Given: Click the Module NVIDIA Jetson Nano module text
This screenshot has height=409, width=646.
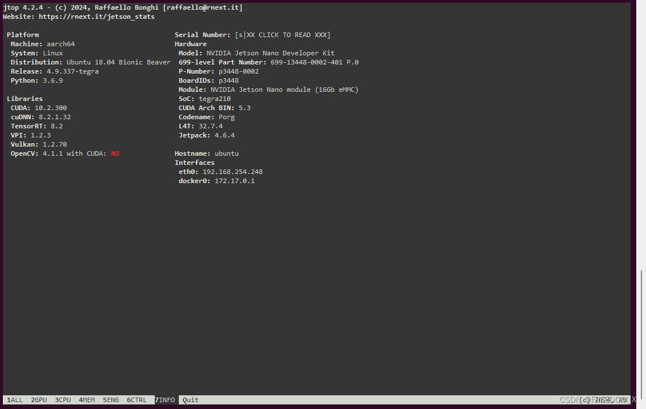Looking at the screenshot, I should pyautogui.click(x=284, y=90).
